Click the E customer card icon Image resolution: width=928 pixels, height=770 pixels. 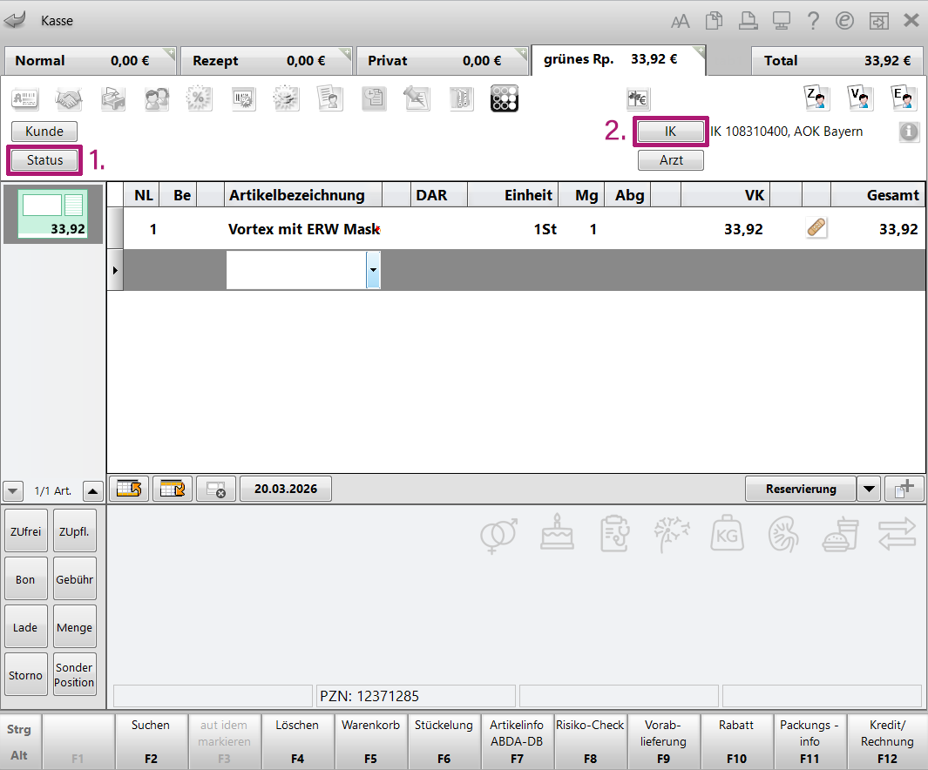(x=904, y=98)
